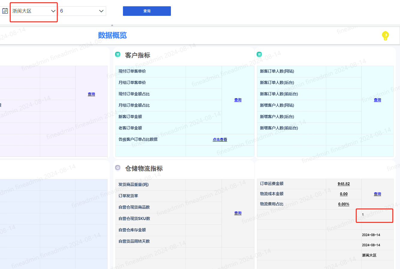Click 查询 link in 仓储物流指标 table

238,213
